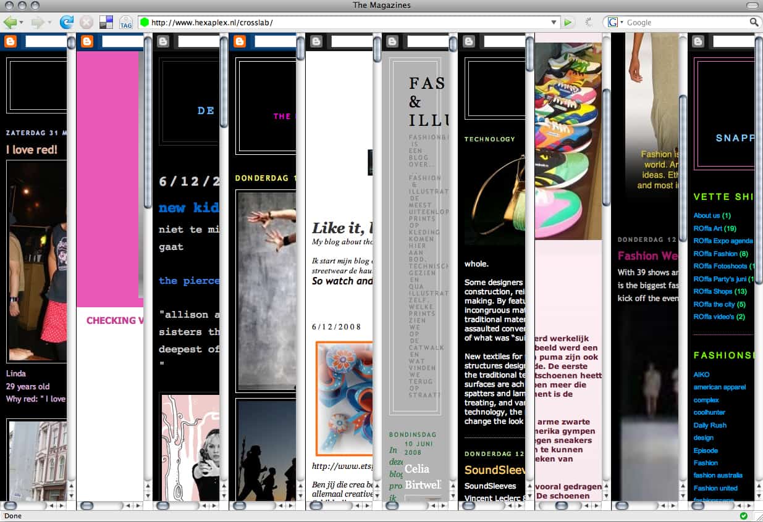Click the green hexagon site icon

click(145, 23)
